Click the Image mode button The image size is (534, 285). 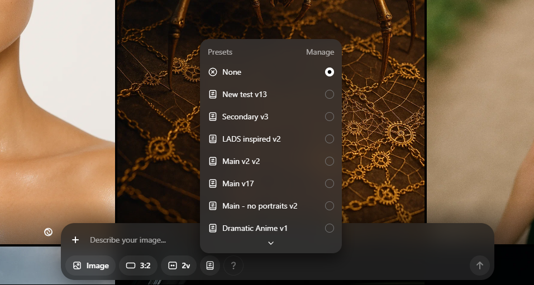90,265
